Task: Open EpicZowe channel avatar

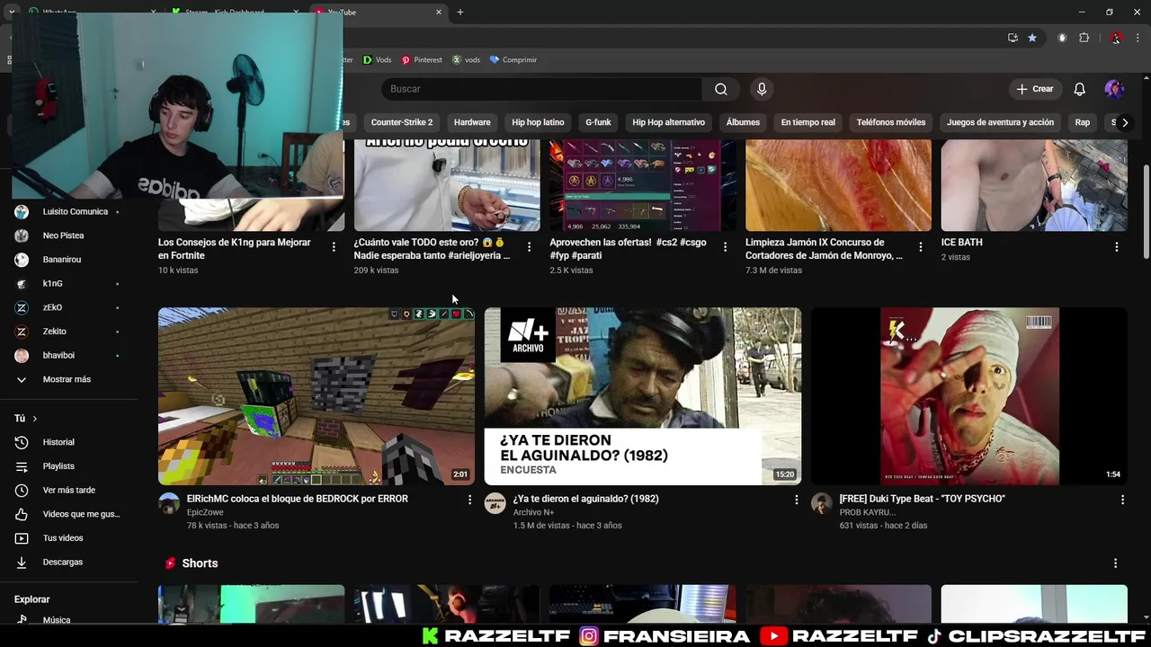Action: 169,503
